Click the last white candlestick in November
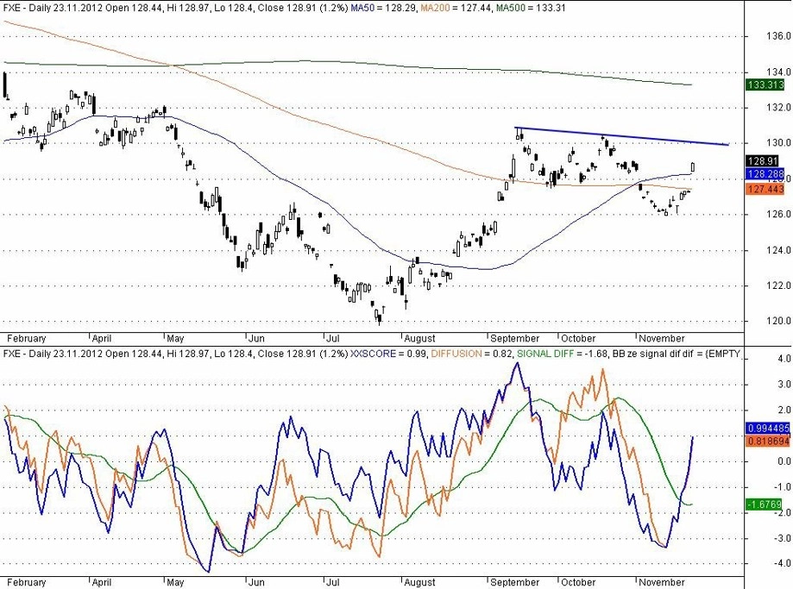 click(692, 167)
